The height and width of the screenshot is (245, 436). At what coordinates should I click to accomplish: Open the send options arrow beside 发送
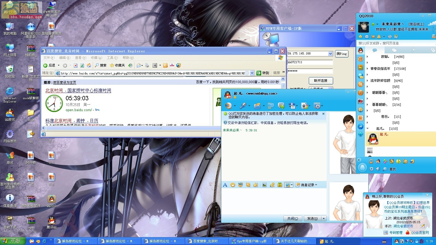coord(324,219)
